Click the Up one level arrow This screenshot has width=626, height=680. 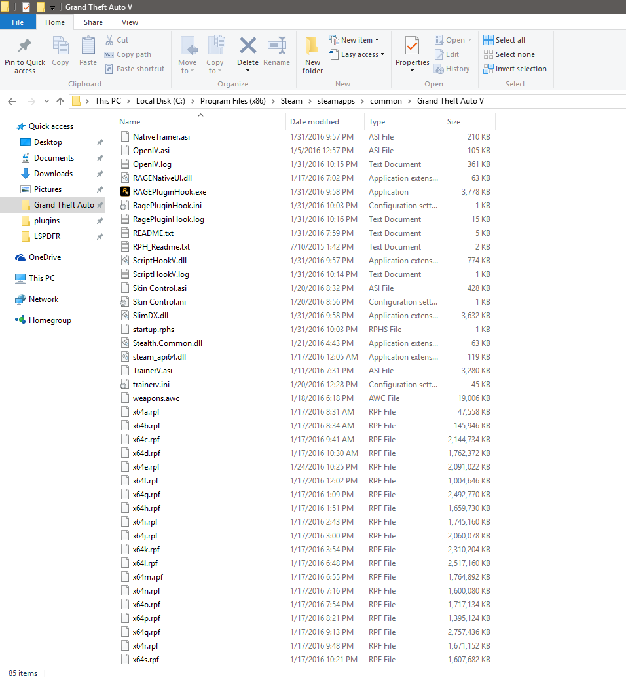(60, 102)
